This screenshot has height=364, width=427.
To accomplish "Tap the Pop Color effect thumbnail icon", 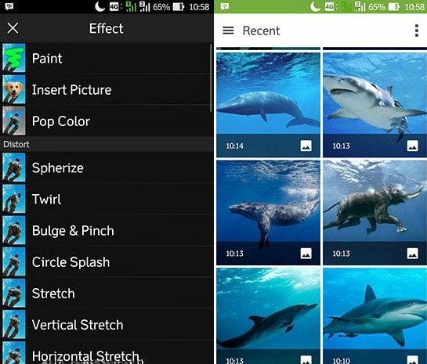I will pyautogui.click(x=14, y=121).
